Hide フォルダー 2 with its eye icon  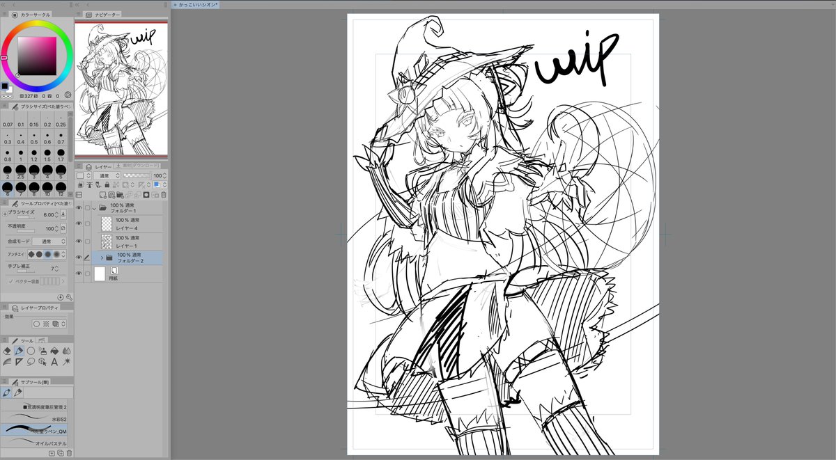(x=79, y=257)
